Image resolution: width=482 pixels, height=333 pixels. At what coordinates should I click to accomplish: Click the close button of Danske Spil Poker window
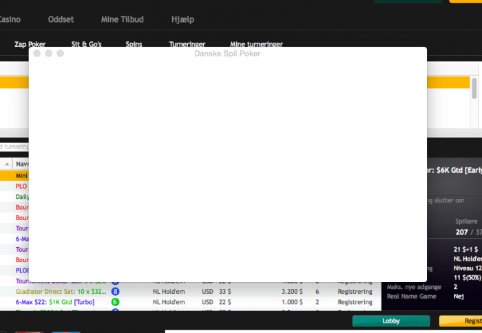(37, 54)
